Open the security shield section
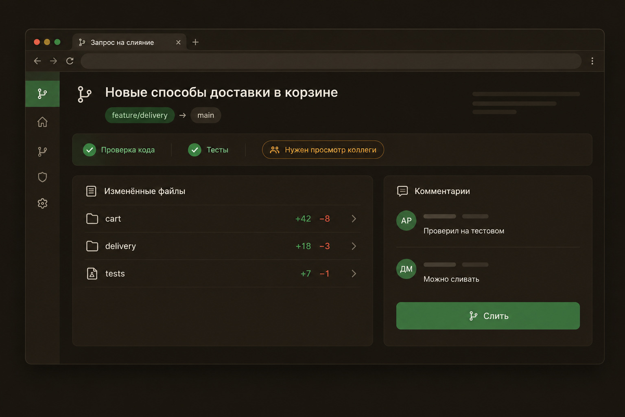The width and height of the screenshot is (625, 417). tap(42, 177)
